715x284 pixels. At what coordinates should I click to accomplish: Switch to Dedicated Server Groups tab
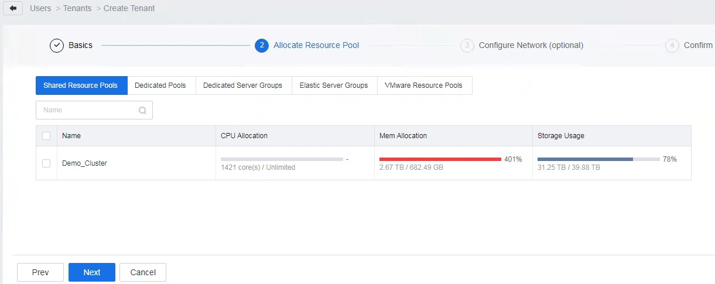242,85
